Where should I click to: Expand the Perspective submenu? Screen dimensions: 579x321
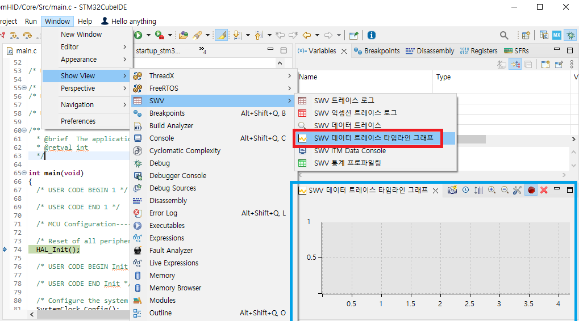(87, 88)
